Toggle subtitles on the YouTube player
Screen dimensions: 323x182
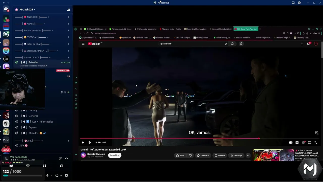pyautogui.click(x=297, y=143)
